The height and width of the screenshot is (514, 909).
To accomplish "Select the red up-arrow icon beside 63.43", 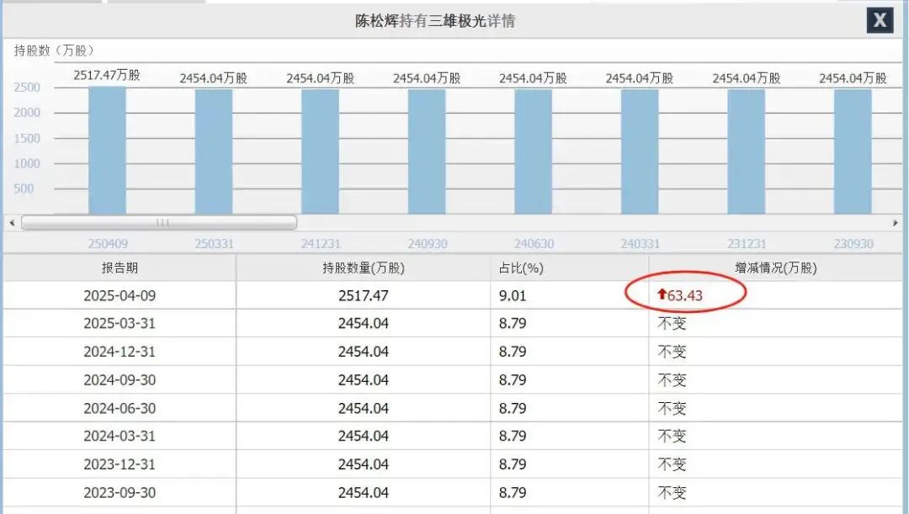I will [x=662, y=294].
